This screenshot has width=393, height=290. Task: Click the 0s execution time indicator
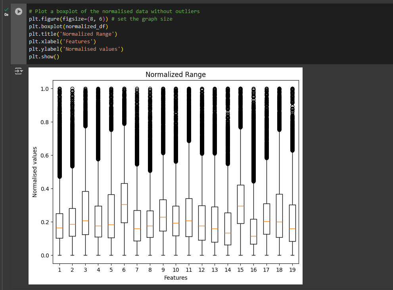click(x=6, y=14)
